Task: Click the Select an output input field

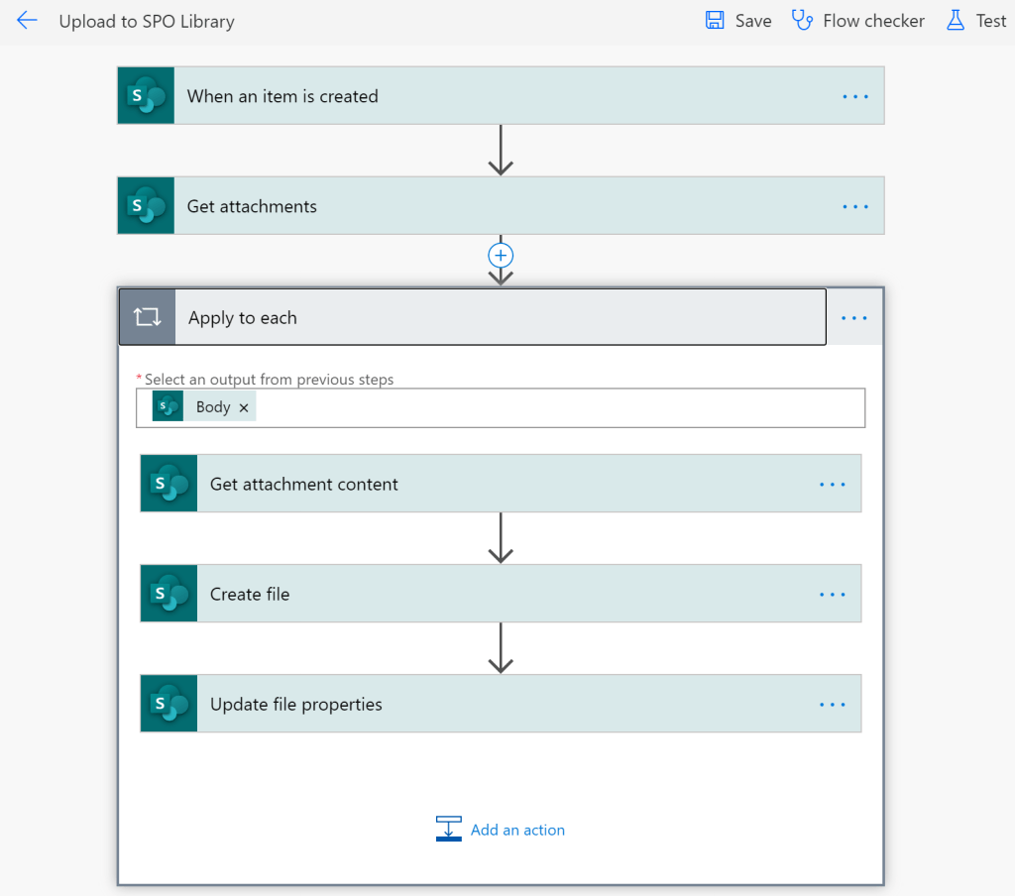Action: coord(555,407)
